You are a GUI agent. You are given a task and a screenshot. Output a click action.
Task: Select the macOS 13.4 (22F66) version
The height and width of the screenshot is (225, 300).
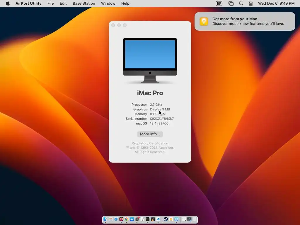click(x=160, y=123)
